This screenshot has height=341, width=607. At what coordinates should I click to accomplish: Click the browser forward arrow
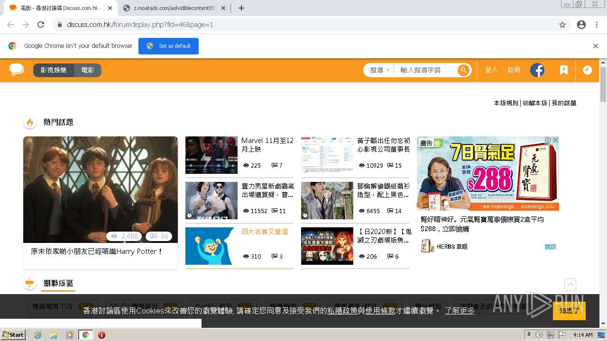point(26,25)
